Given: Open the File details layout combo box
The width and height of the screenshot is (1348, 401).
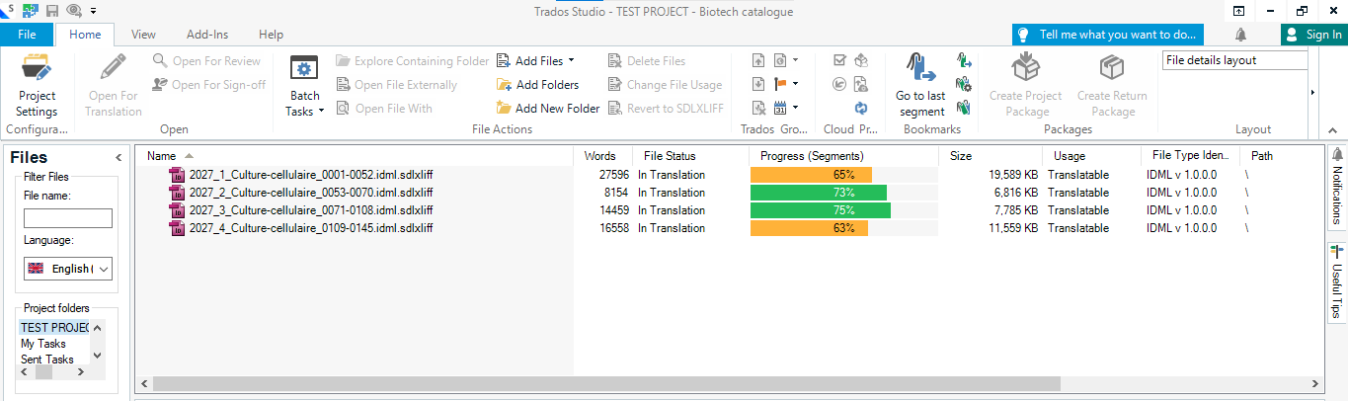Looking at the screenshot, I should 1234,60.
